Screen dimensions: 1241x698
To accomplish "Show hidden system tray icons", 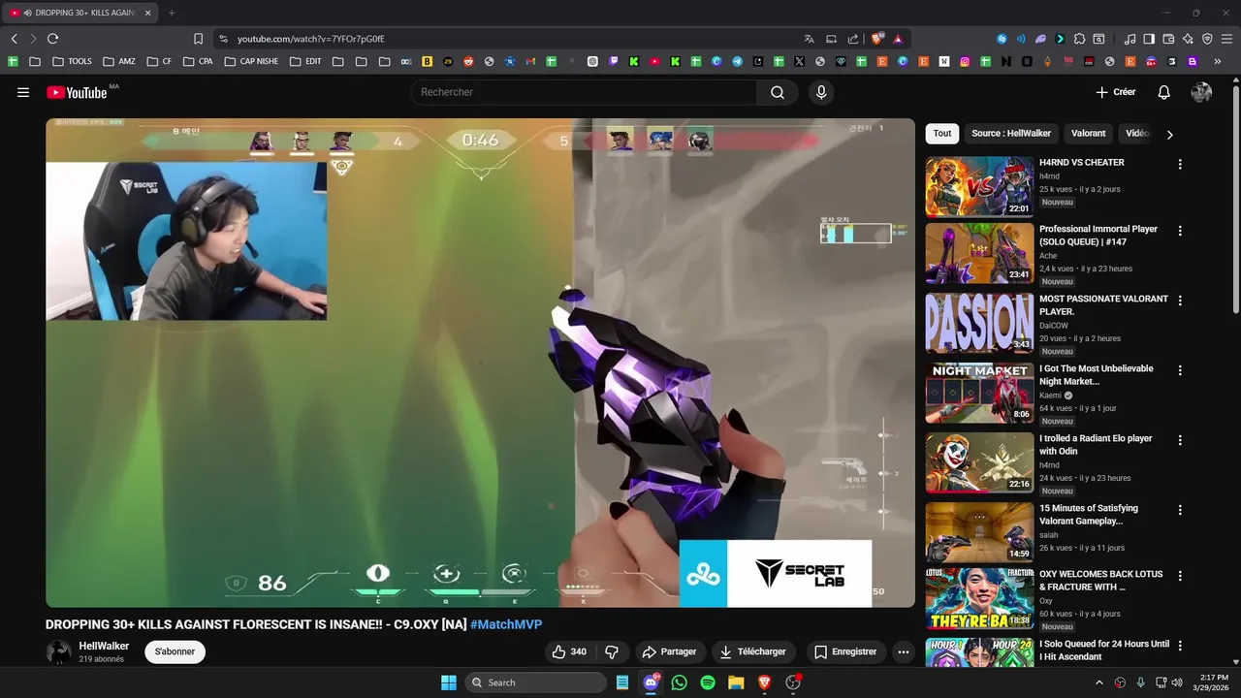I will tap(1099, 682).
